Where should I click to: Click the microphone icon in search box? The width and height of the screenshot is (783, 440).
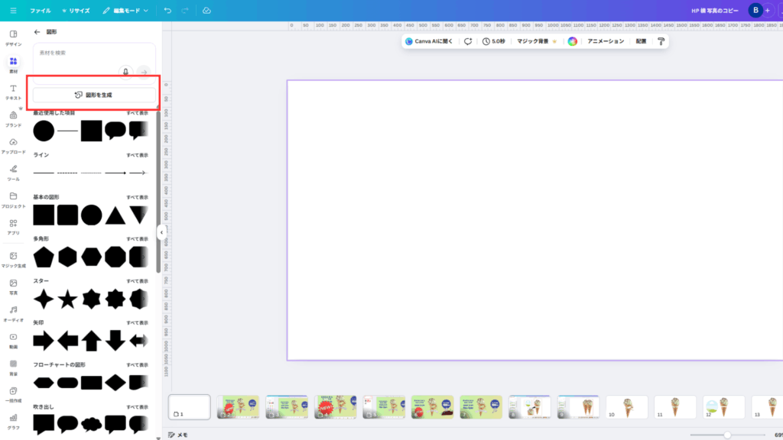pos(126,71)
